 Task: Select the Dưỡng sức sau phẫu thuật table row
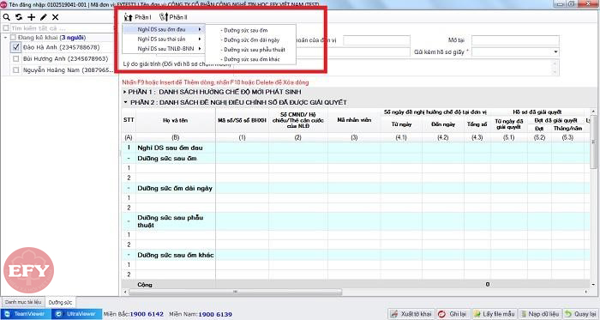[x=356, y=221]
